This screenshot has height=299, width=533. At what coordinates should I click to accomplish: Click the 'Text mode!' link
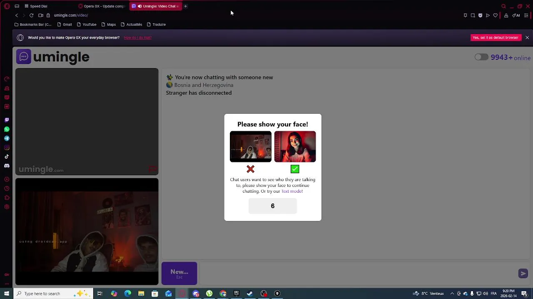[x=292, y=191]
